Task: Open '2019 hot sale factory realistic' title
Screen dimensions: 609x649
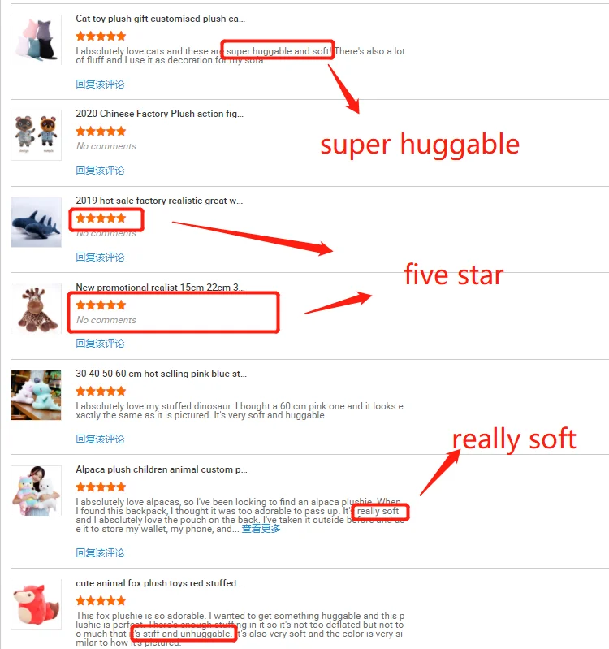Action: 159,201
